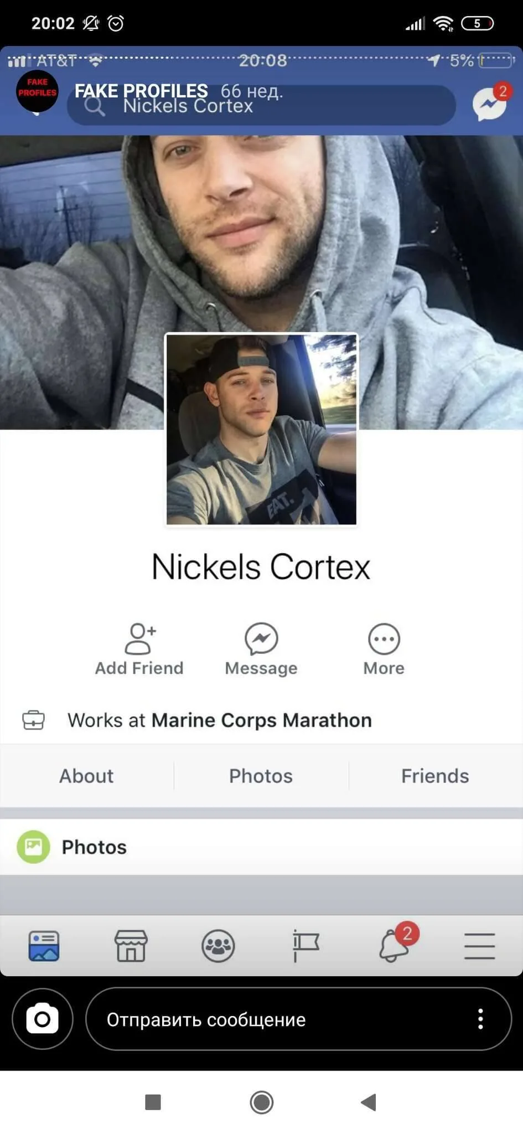Image resolution: width=523 pixels, height=1134 pixels.
Task: Open the Marketplace storefront icon
Action: [x=131, y=946]
